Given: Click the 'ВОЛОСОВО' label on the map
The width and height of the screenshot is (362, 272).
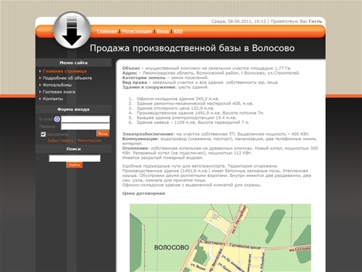Looking at the screenshot, I should tap(172, 247).
